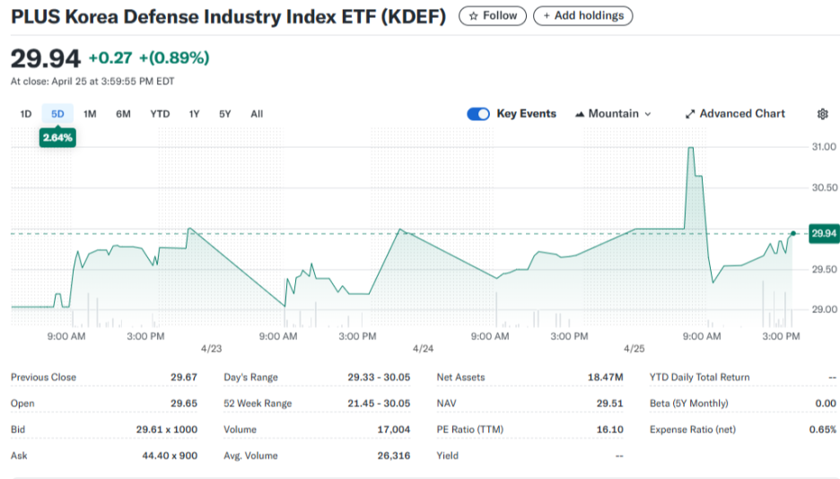Show the 5Y chart range
The width and height of the screenshot is (840, 479).
point(225,114)
